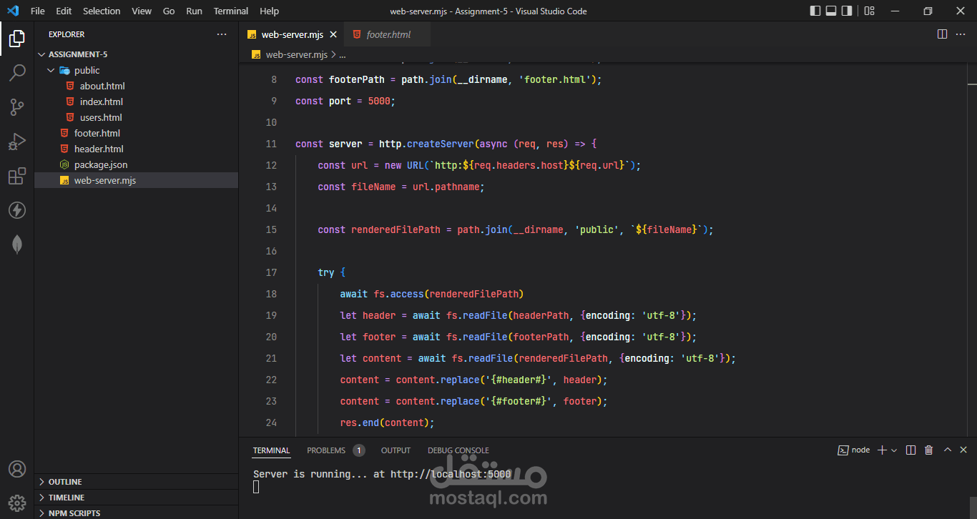Click the Thunder Client lightning icon
This screenshot has width=977, height=519.
17,209
